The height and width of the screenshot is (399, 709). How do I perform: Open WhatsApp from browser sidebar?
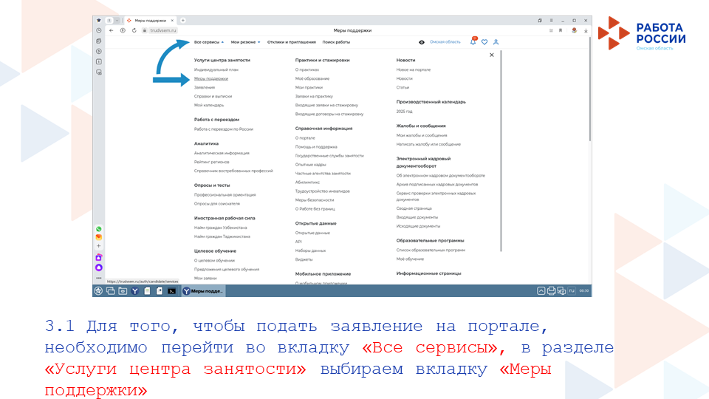click(98, 229)
